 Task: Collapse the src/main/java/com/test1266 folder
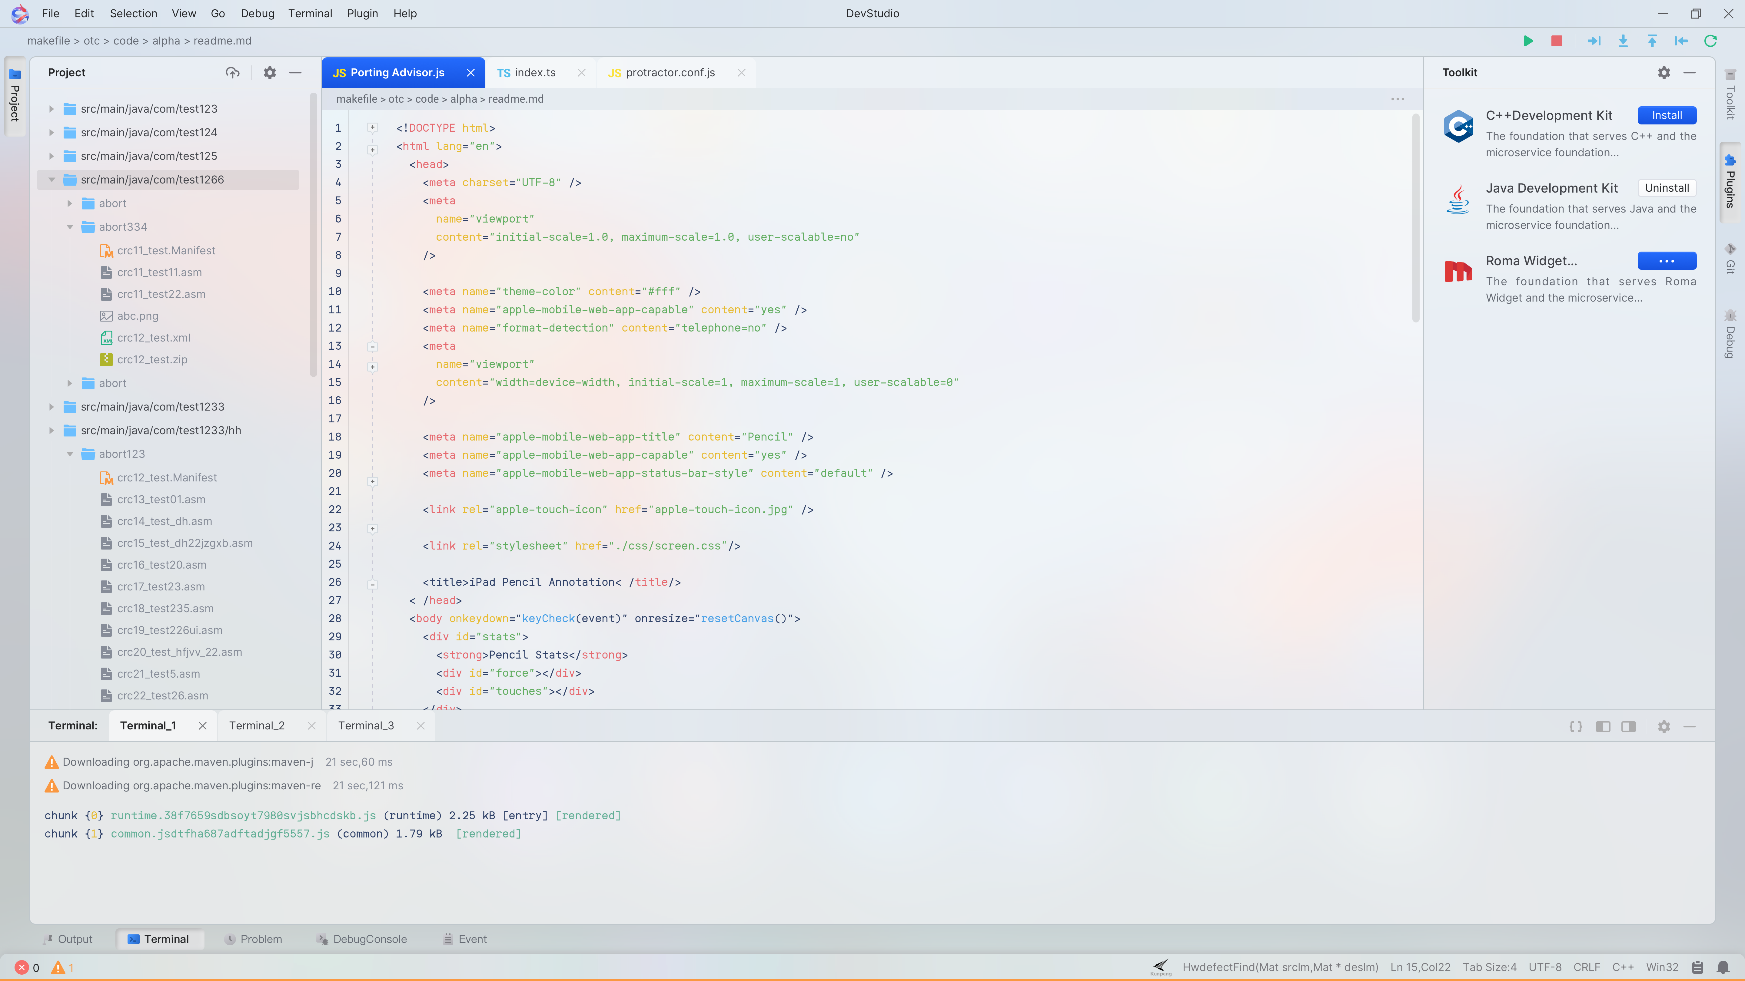click(x=52, y=180)
